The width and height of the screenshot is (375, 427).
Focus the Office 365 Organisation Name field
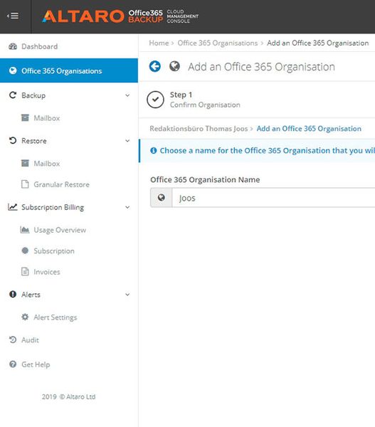273,198
